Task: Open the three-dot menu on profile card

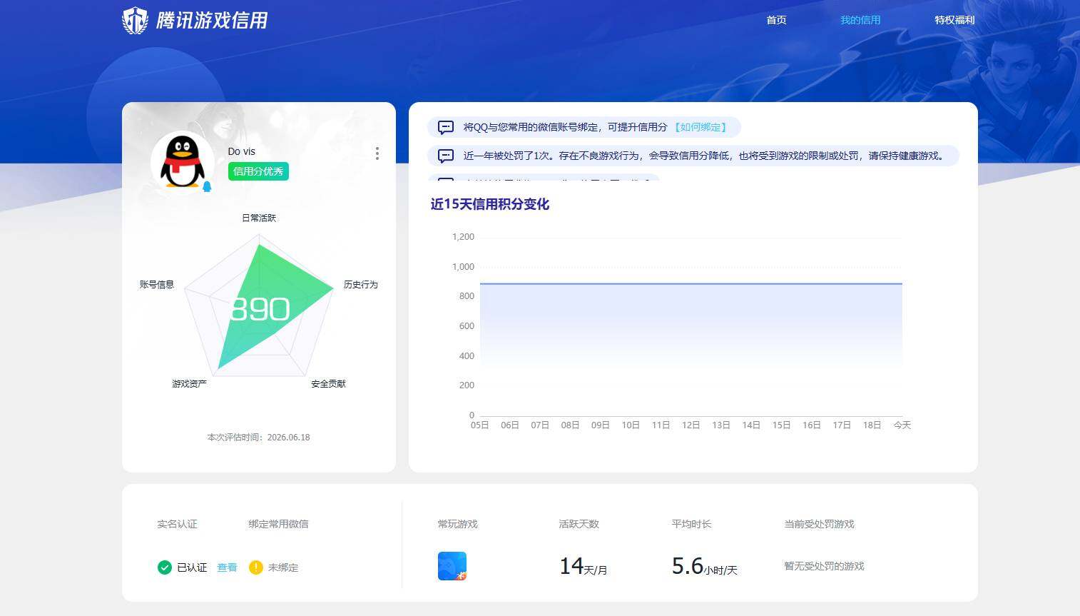Action: 377,153
